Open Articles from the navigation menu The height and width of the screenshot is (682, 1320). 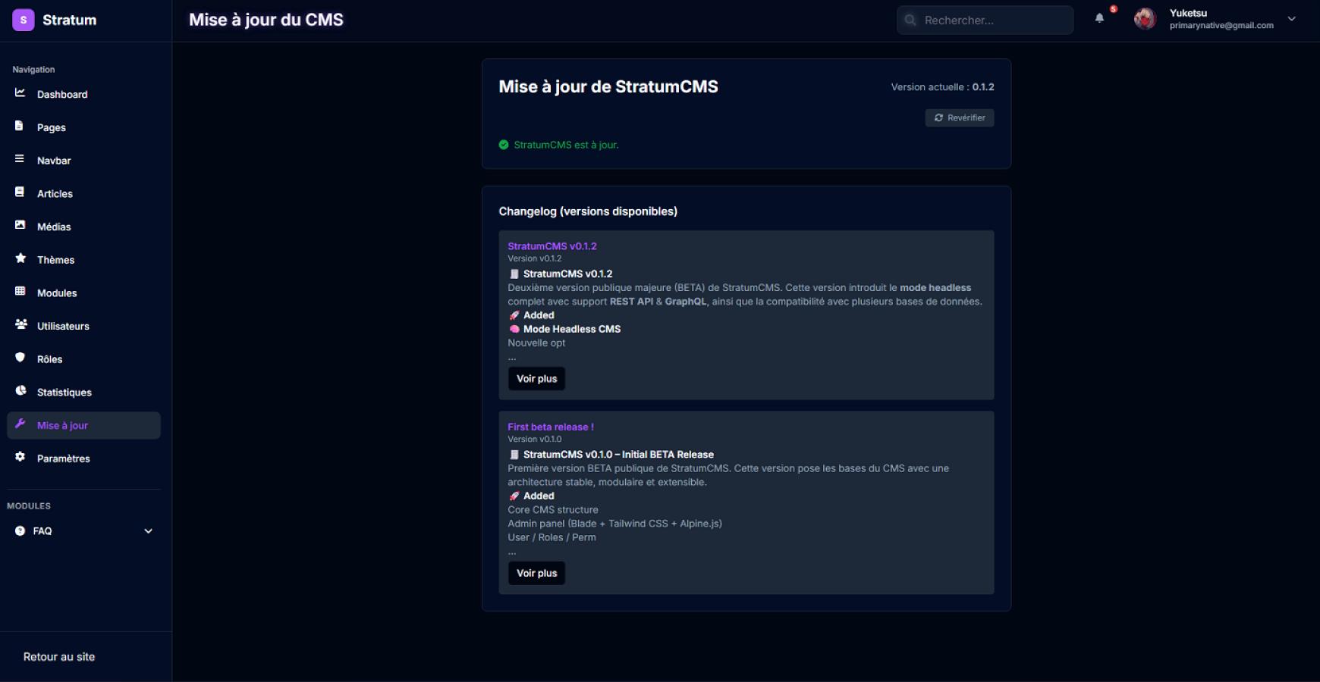pyautogui.click(x=55, y=194)
